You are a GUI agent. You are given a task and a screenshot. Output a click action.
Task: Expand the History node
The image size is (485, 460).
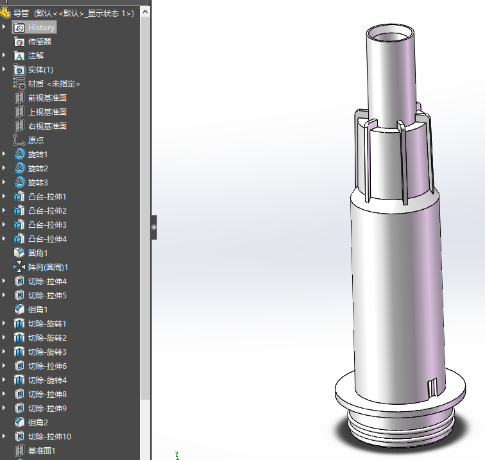tap(4, 27)
